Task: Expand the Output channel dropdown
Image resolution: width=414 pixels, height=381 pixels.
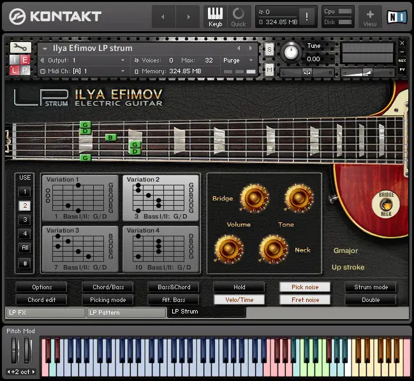Action: click(x=82, y=61)
